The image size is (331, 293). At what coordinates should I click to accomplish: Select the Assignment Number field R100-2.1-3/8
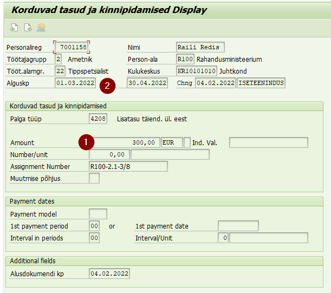[128, 166]
